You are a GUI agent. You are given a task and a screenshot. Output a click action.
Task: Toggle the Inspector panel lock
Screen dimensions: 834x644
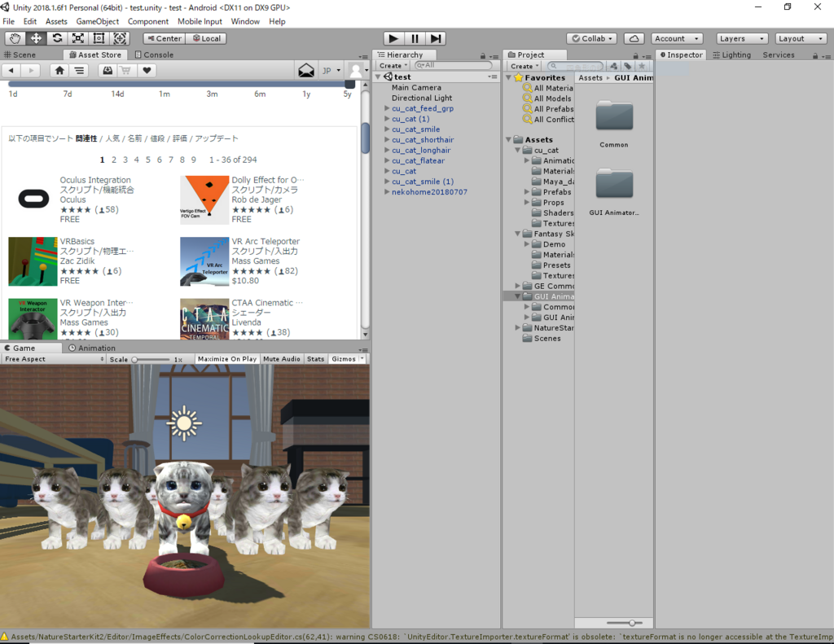pos(814,56)
